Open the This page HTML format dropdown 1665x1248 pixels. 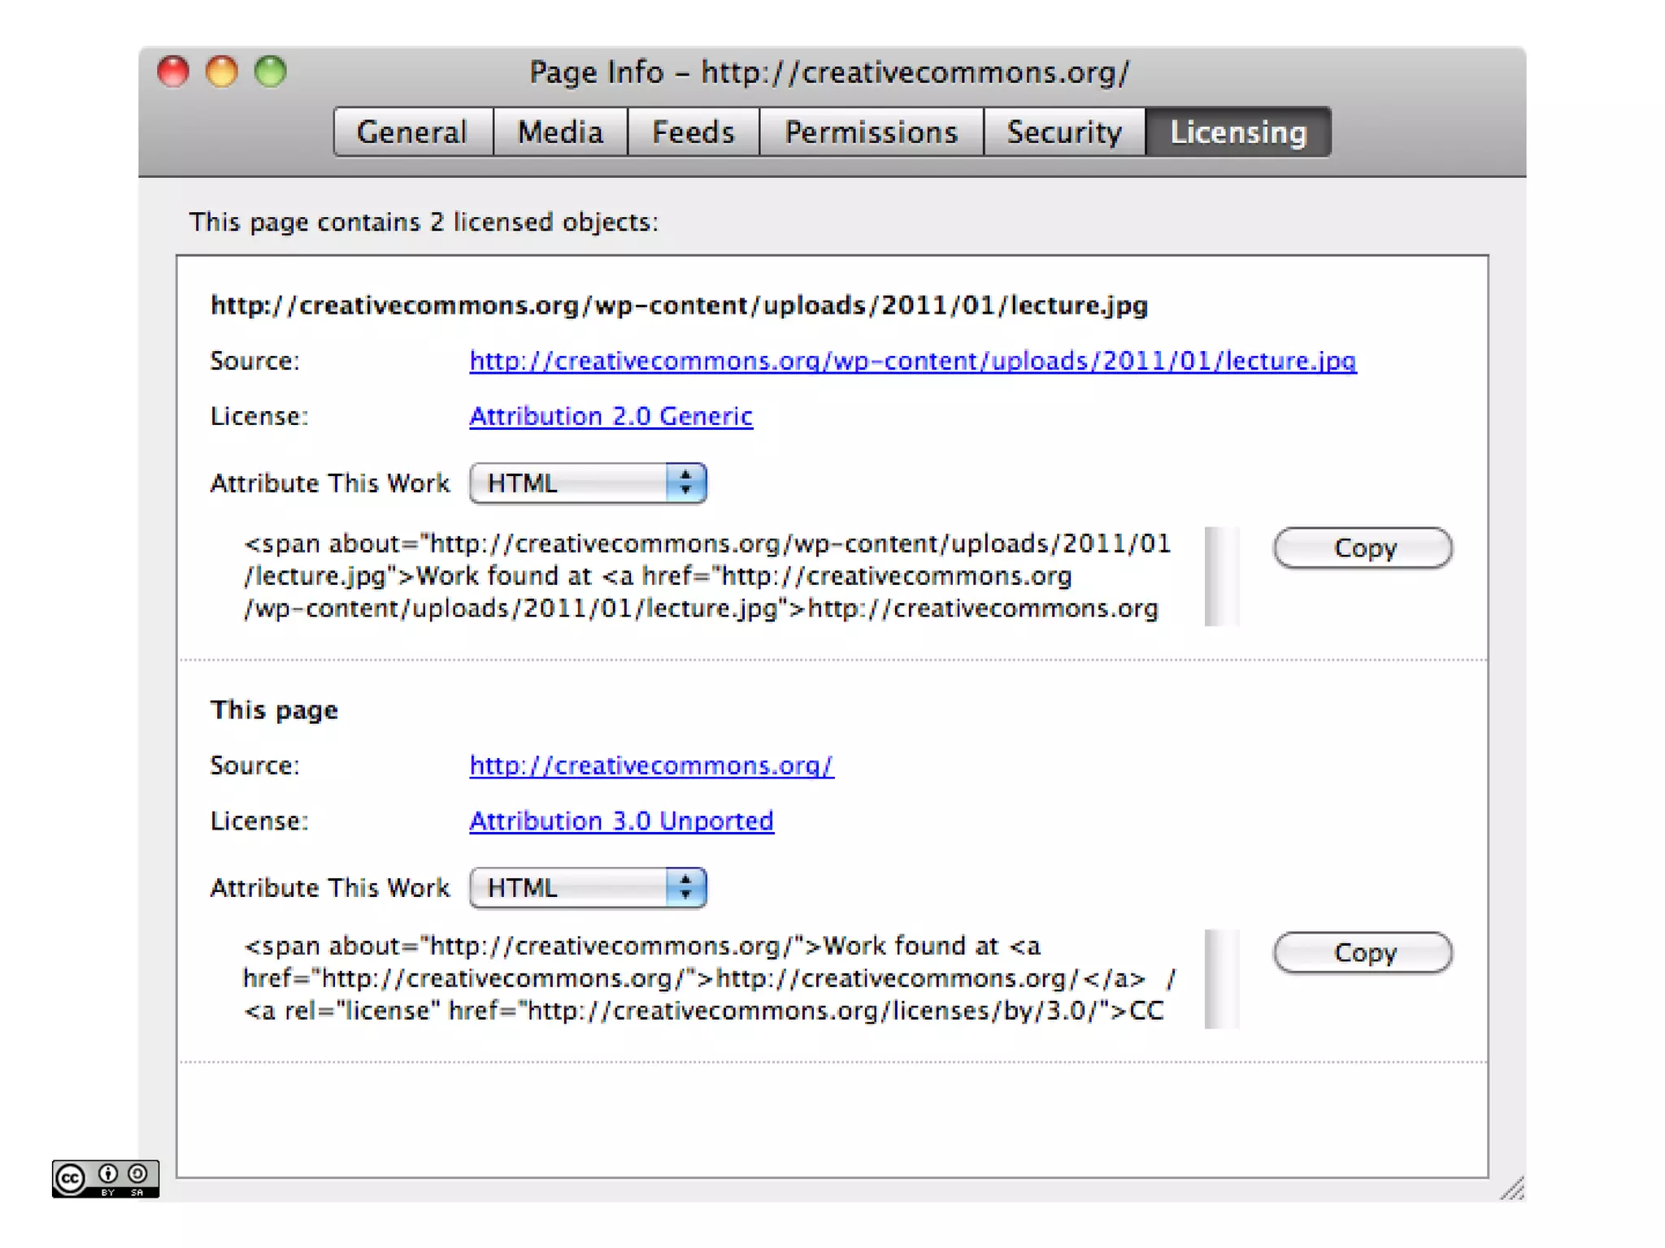588,887
